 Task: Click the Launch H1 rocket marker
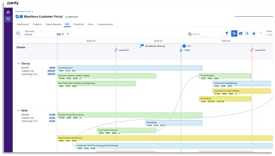coord(116,50)
